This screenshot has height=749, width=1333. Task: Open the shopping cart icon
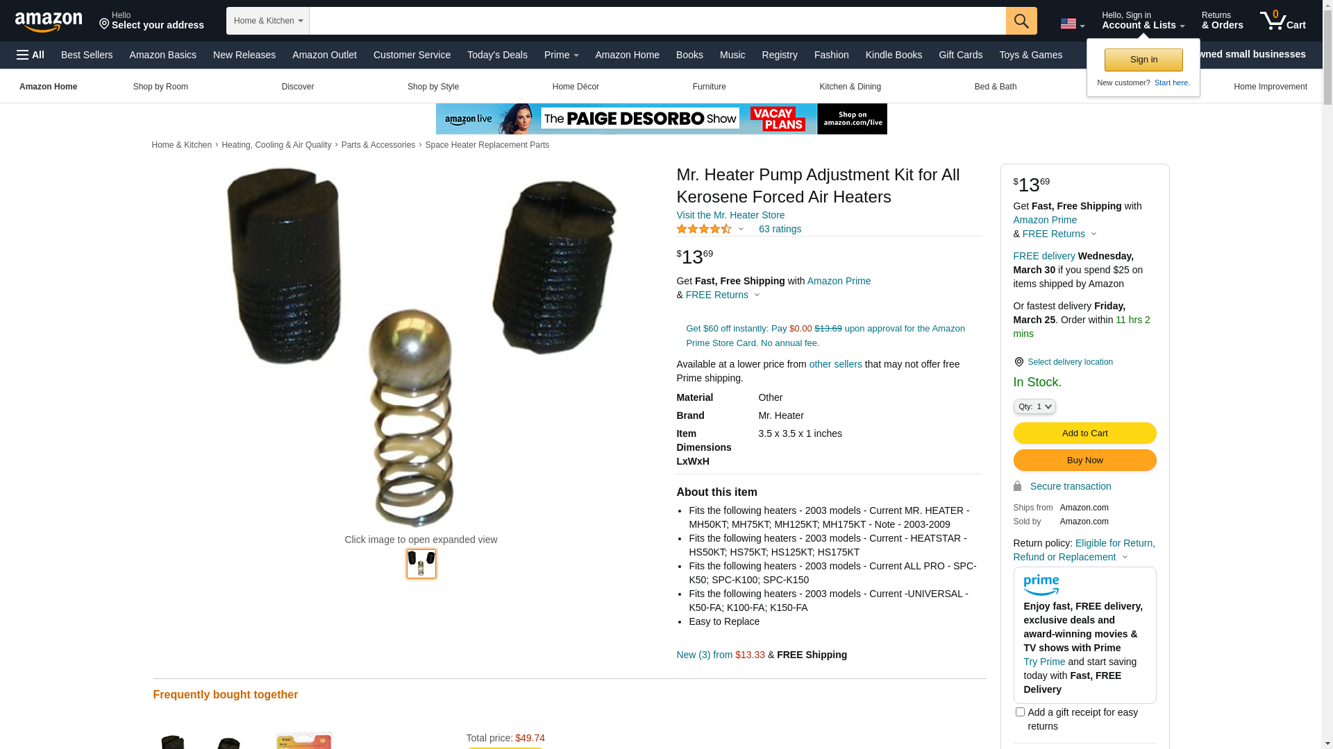click(x=1282, y=21)
